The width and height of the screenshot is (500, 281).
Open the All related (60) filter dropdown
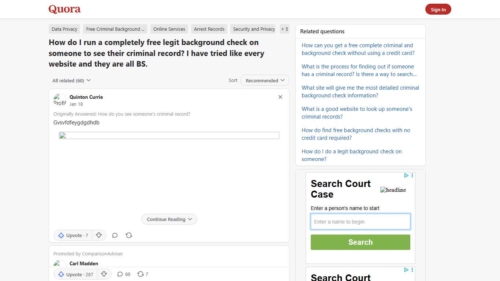71,80
